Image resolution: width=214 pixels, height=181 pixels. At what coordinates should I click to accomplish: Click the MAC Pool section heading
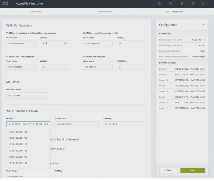pyautogui.click(x=13, y=82)
